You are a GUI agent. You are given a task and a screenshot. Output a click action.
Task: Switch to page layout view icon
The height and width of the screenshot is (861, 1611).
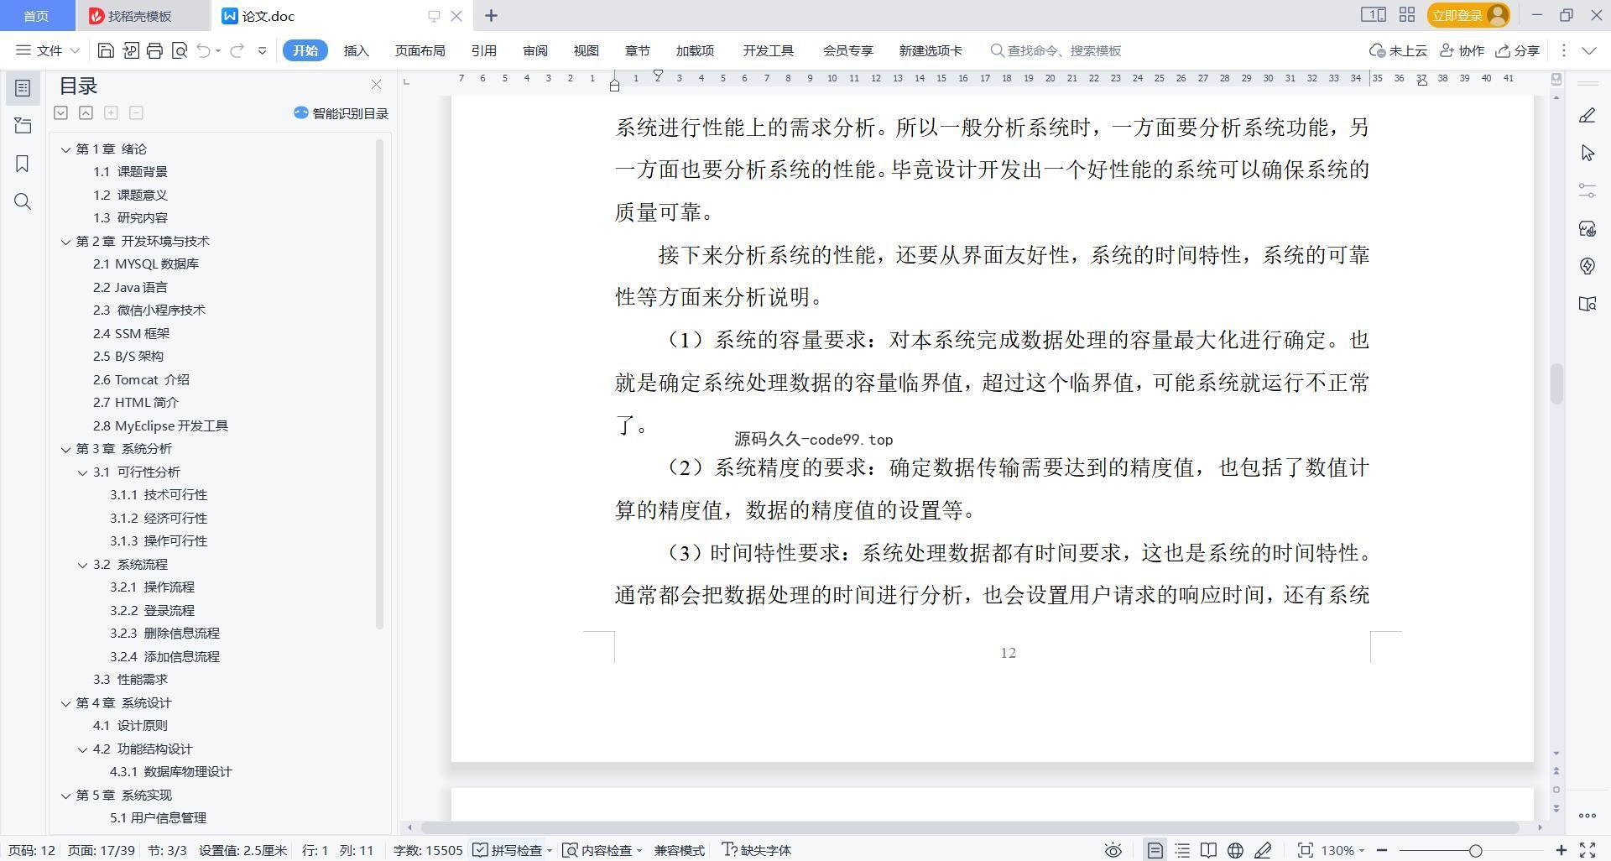point(1155,850)
